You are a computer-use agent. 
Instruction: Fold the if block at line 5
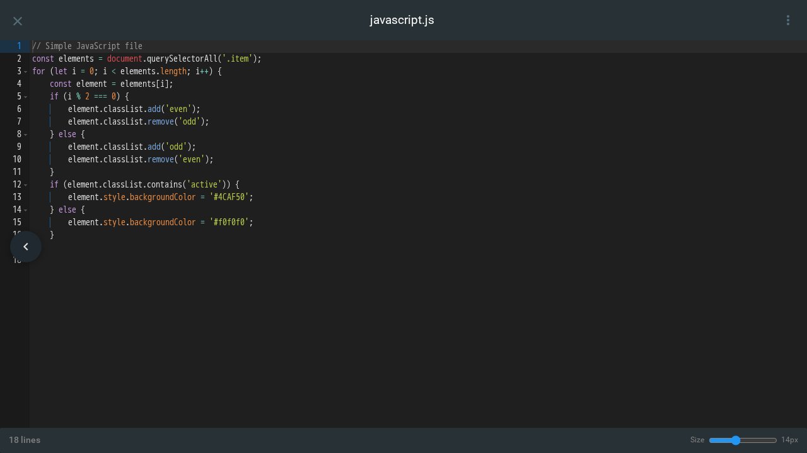click(x=26, y=96)
